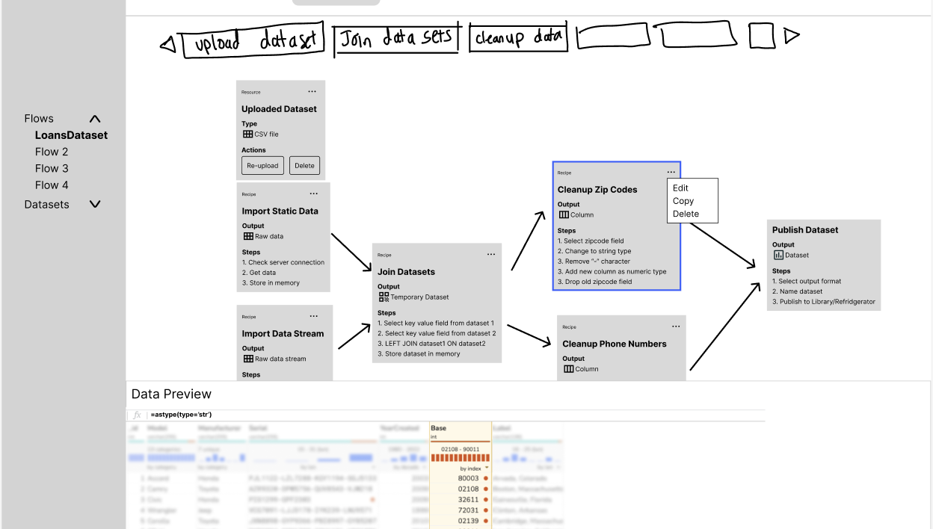Click the orange dot next to 72031
This screenshot has height=529, width=933.
(x=485, y=510)
